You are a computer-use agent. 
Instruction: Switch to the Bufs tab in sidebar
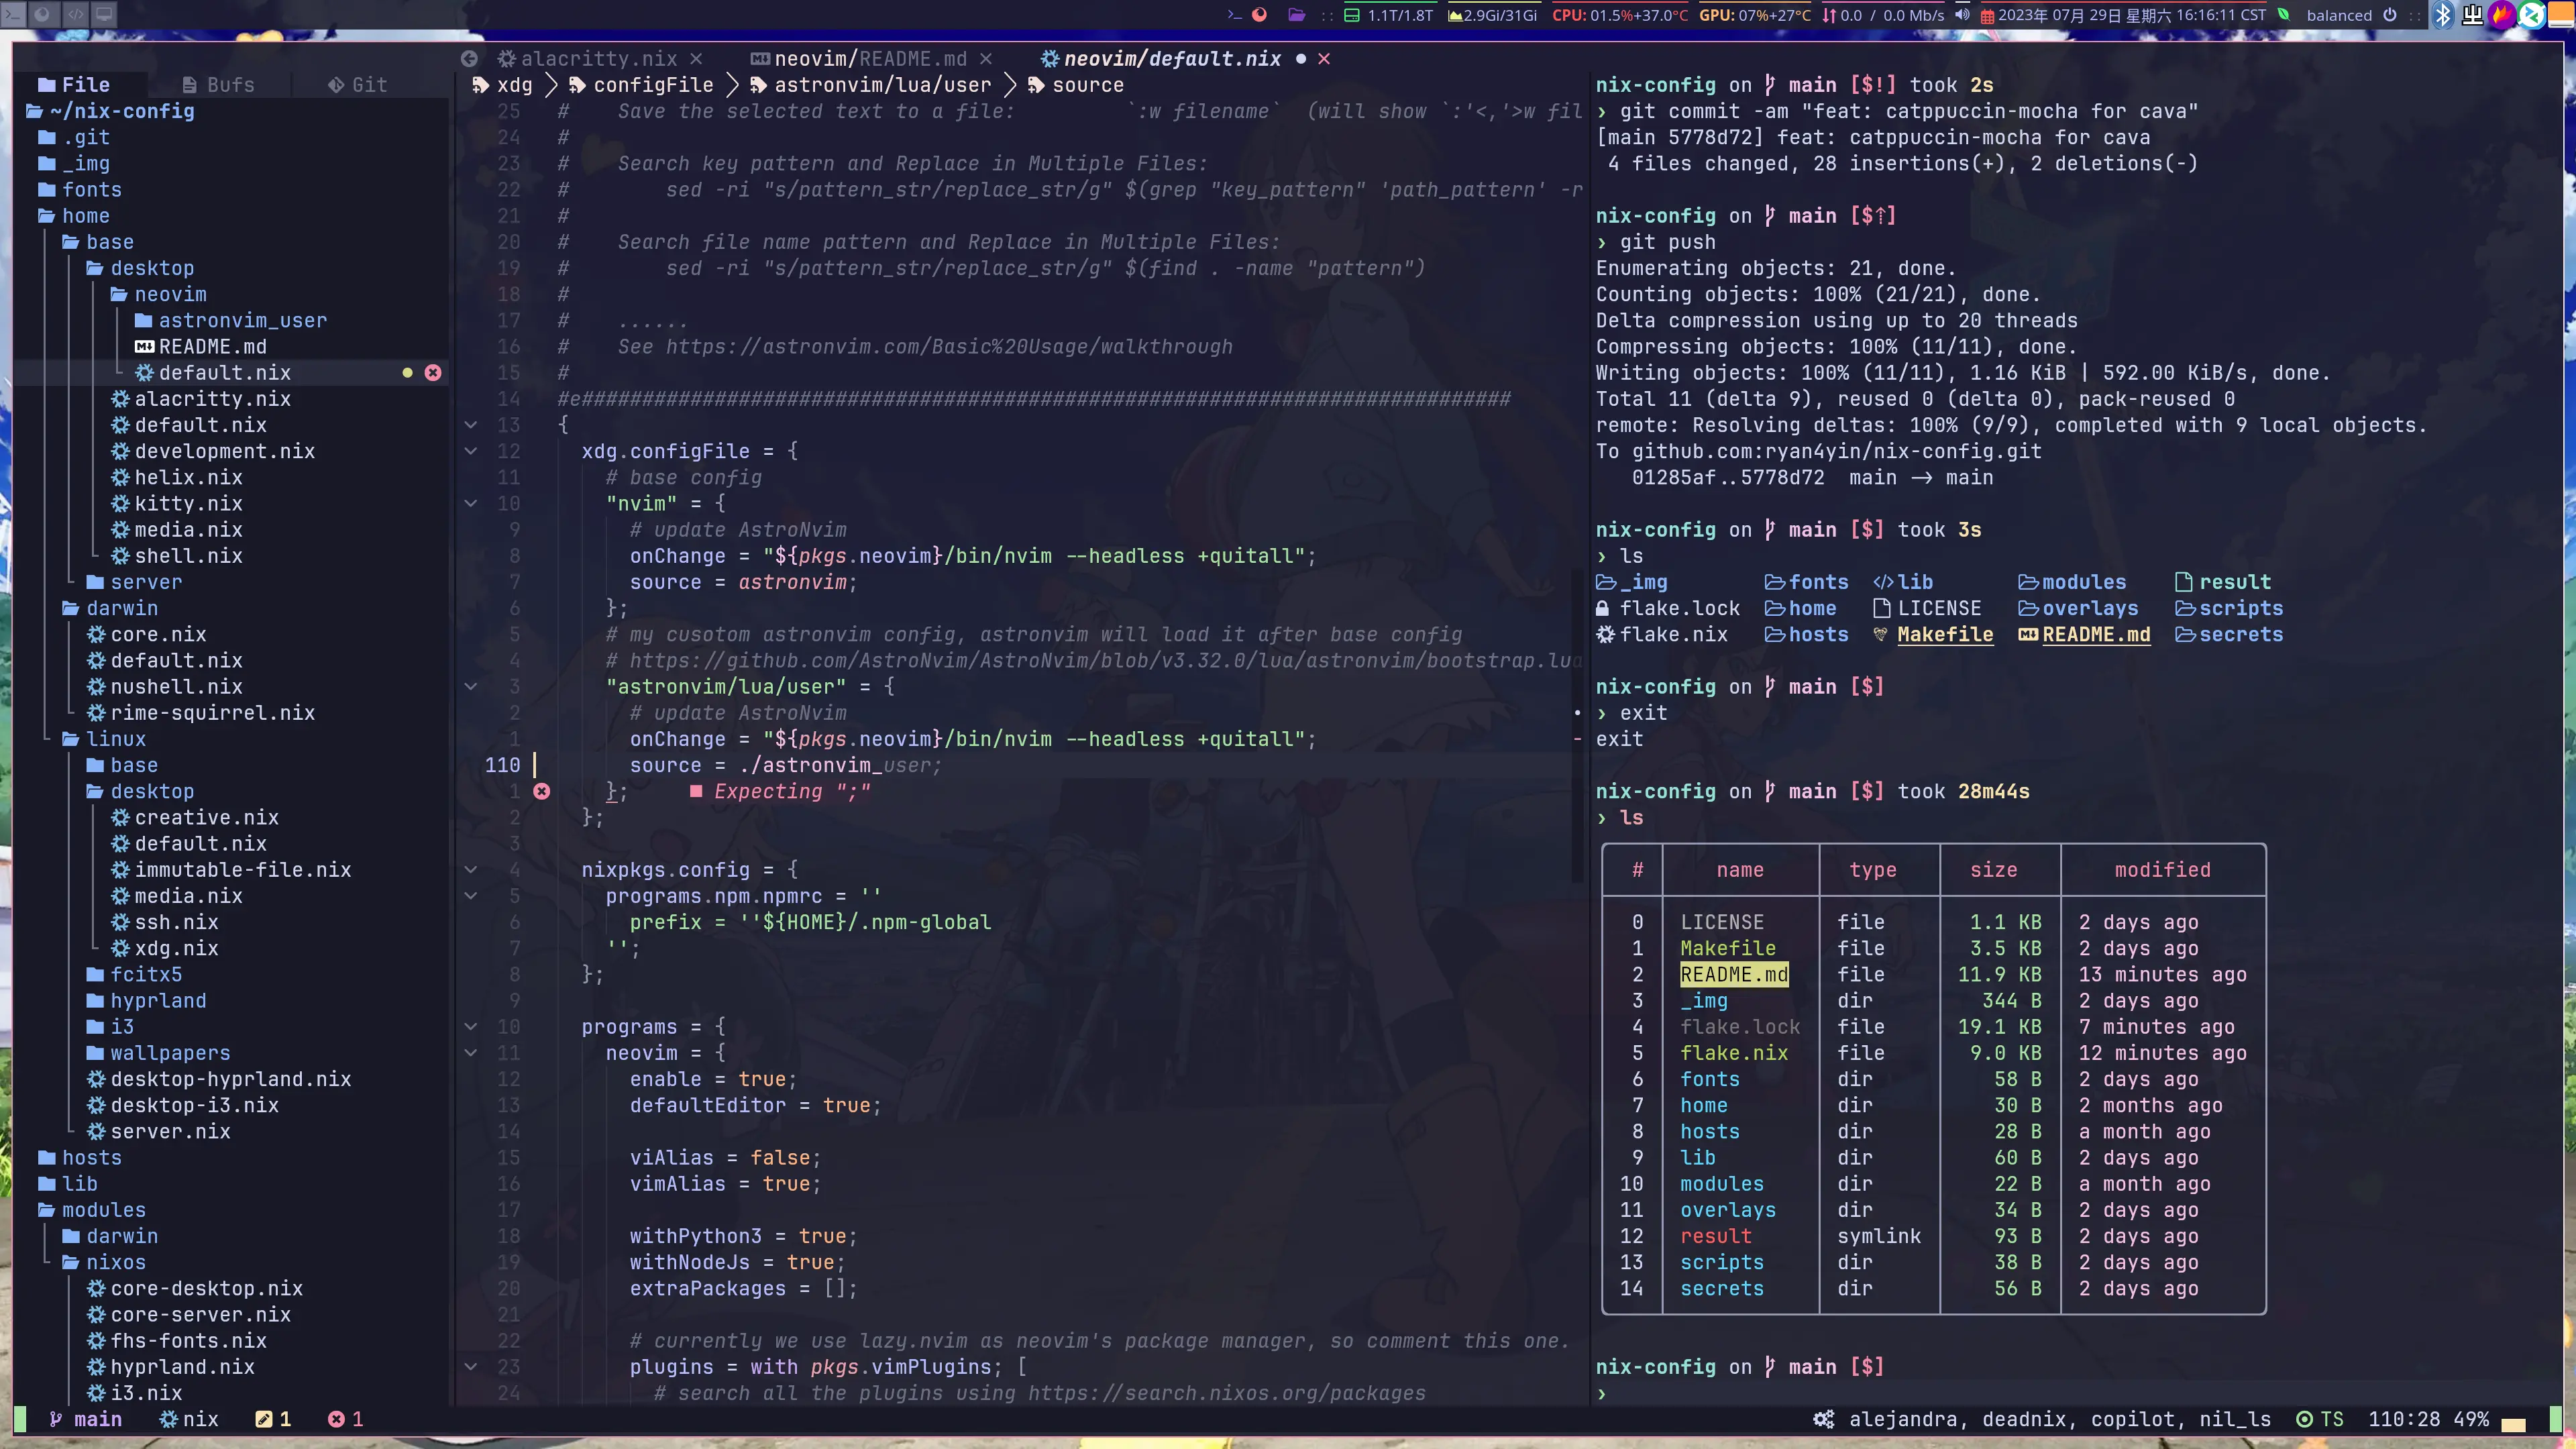[219, 85]
